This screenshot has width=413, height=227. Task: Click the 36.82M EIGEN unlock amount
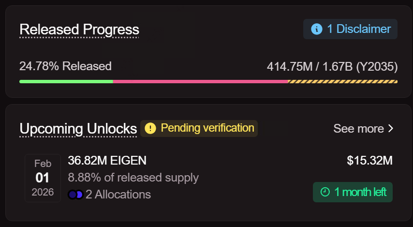107,161
